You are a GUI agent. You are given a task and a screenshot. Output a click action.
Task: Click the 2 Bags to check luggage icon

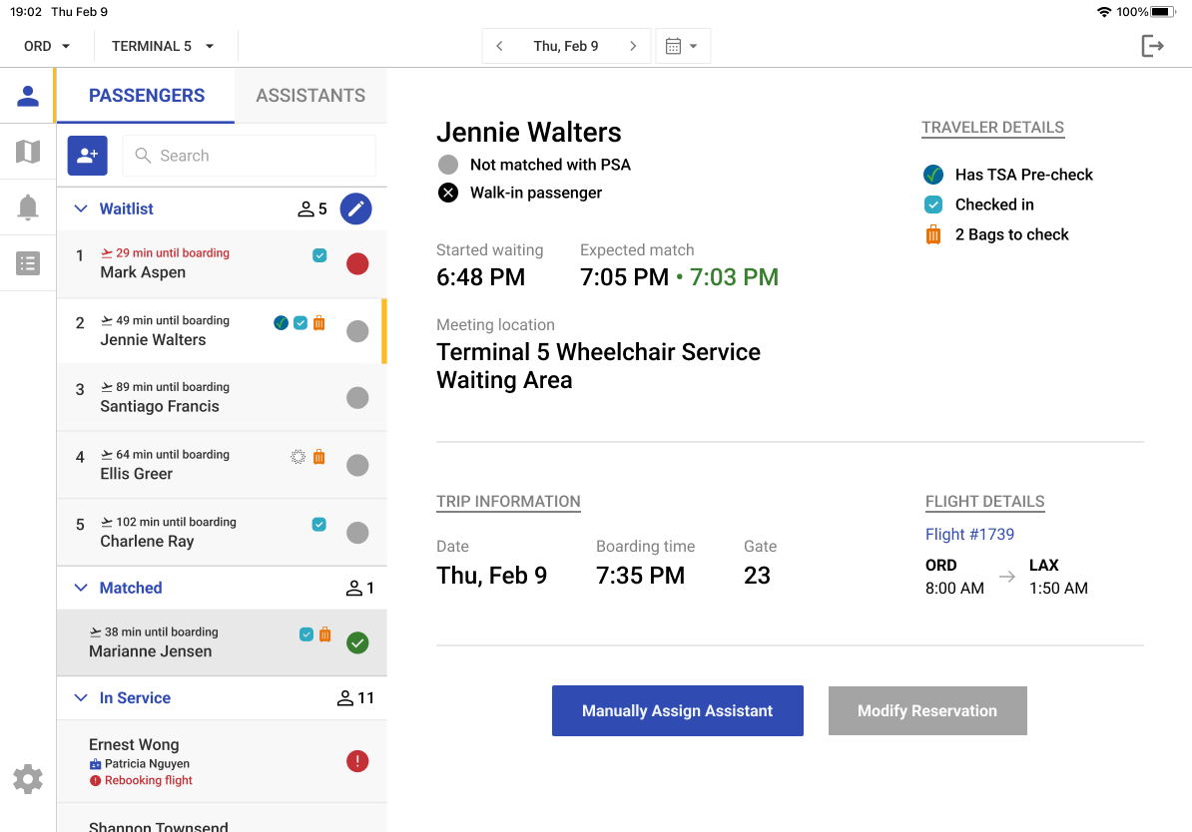933,234
